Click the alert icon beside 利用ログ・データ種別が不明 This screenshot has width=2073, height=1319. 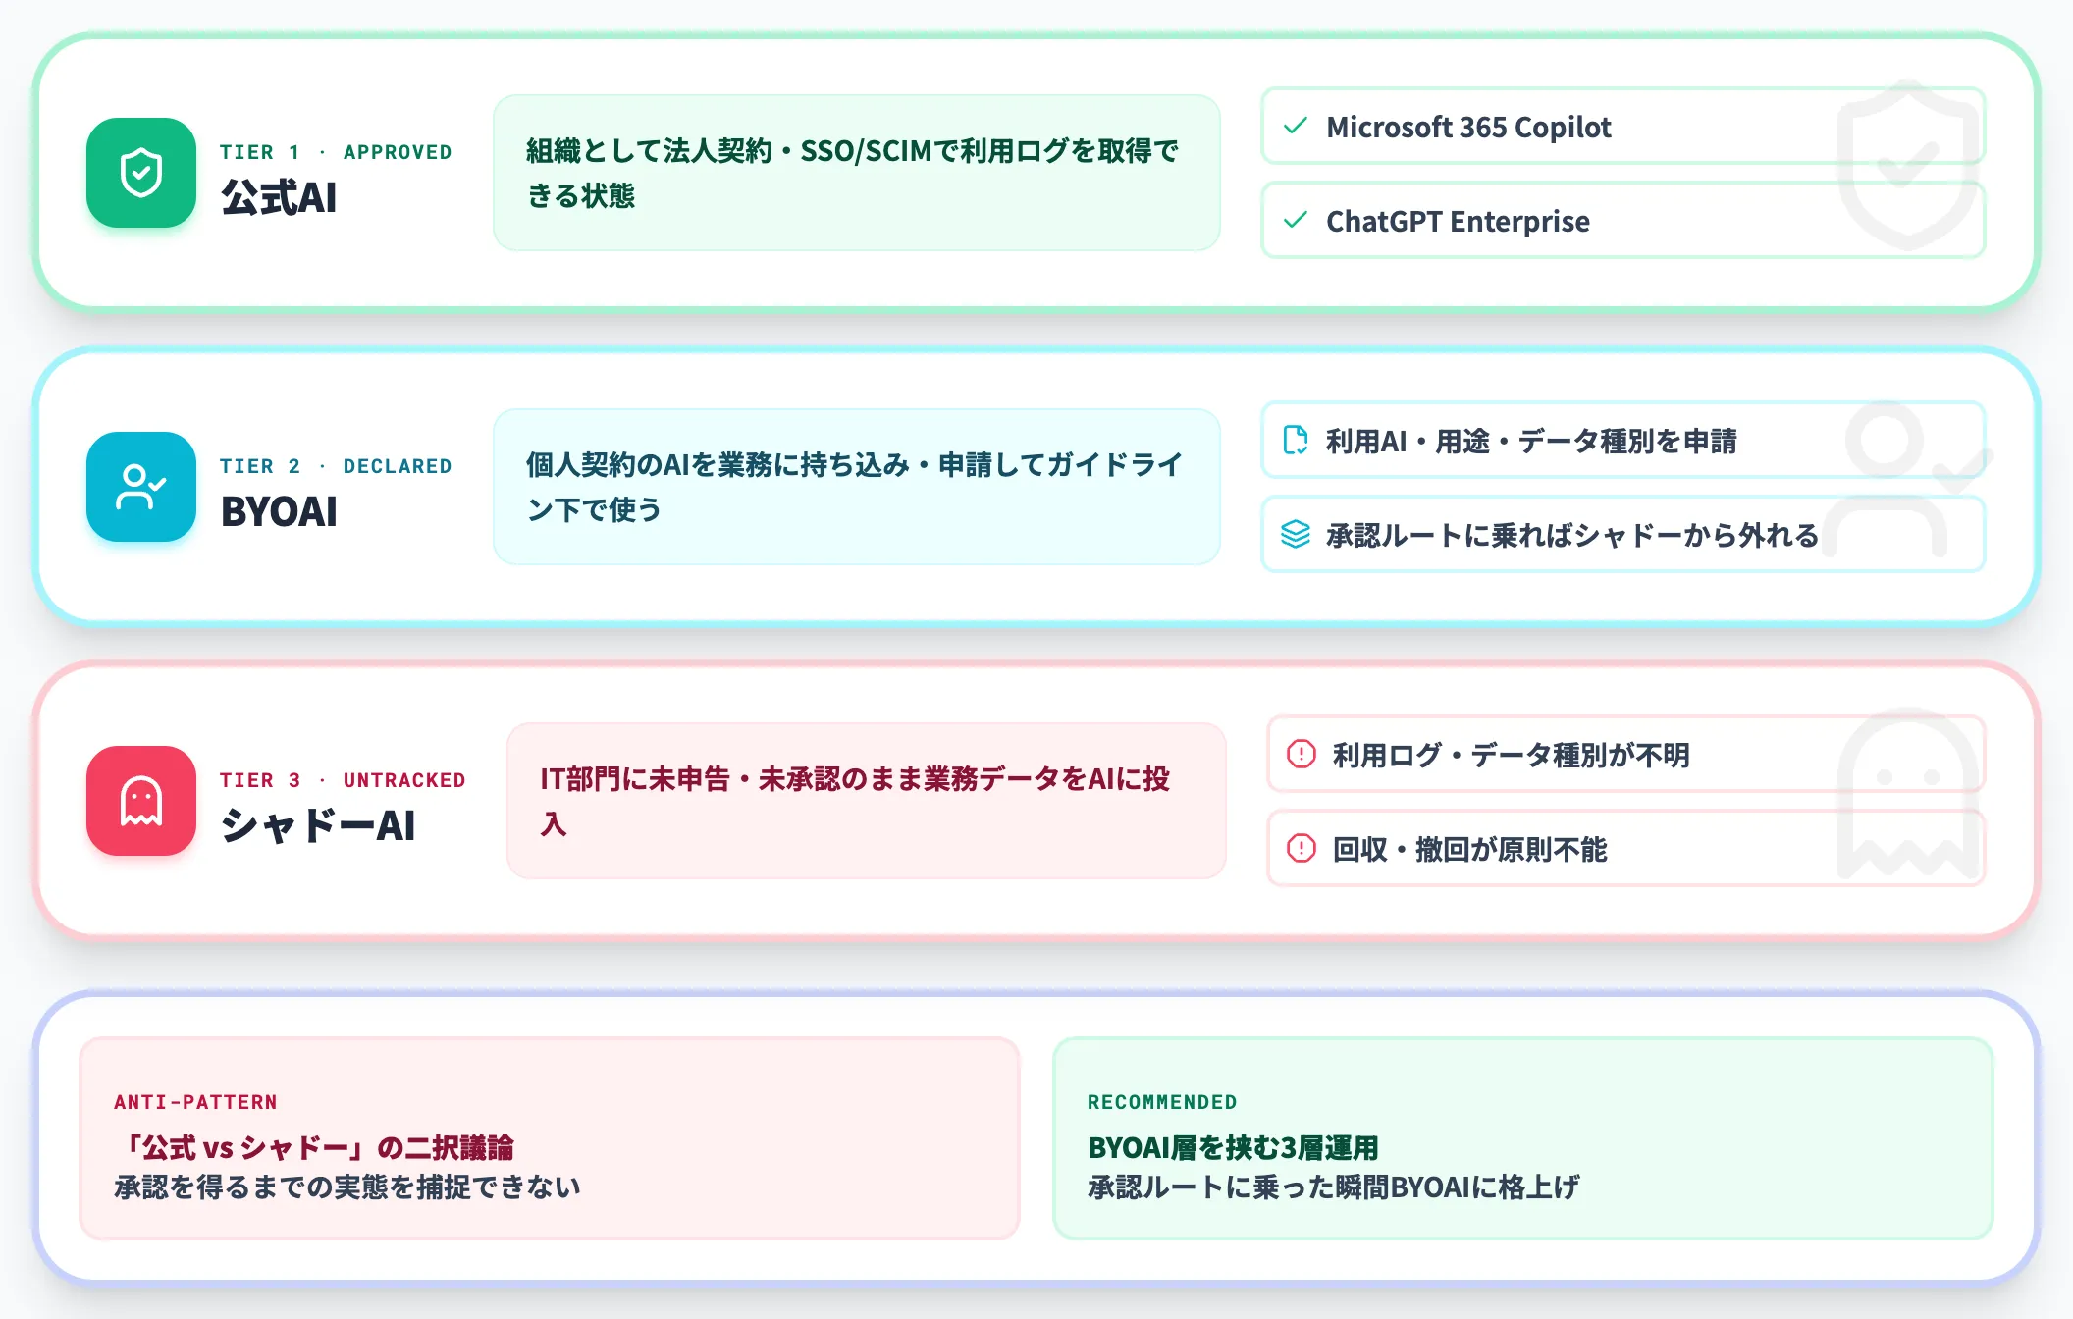pos(1302,754)
